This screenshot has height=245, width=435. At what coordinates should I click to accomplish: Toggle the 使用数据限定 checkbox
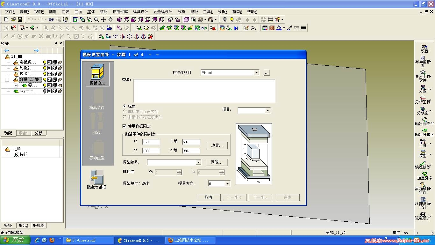point(125,126)
